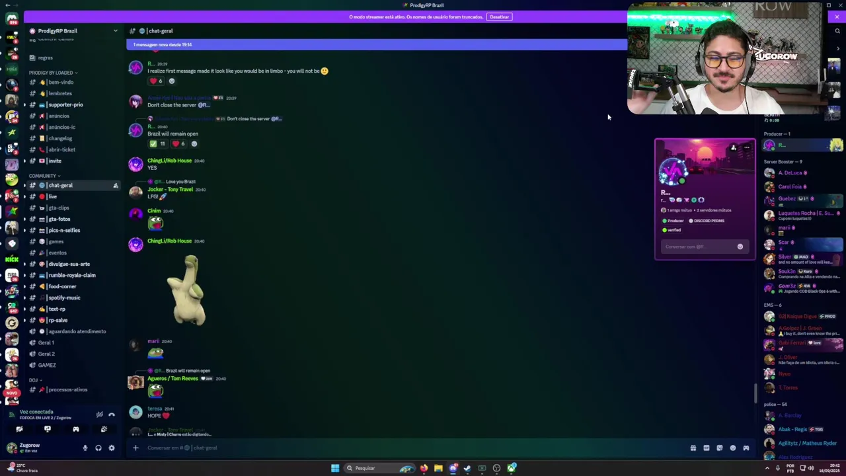846x476 pixels.
Task: Open the abrir-ticket channel
Action: coord(73,150)
